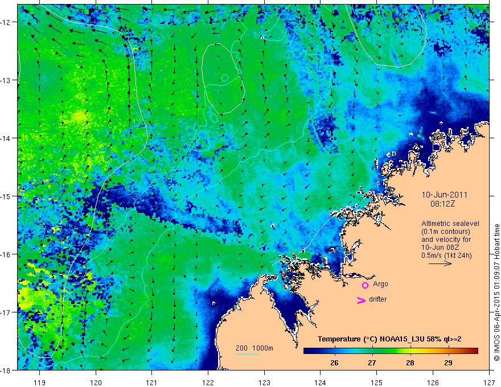Click the vertical IMOS copyright timestamp text
This screenshot has height=387, width=501.
click(496, 293)
